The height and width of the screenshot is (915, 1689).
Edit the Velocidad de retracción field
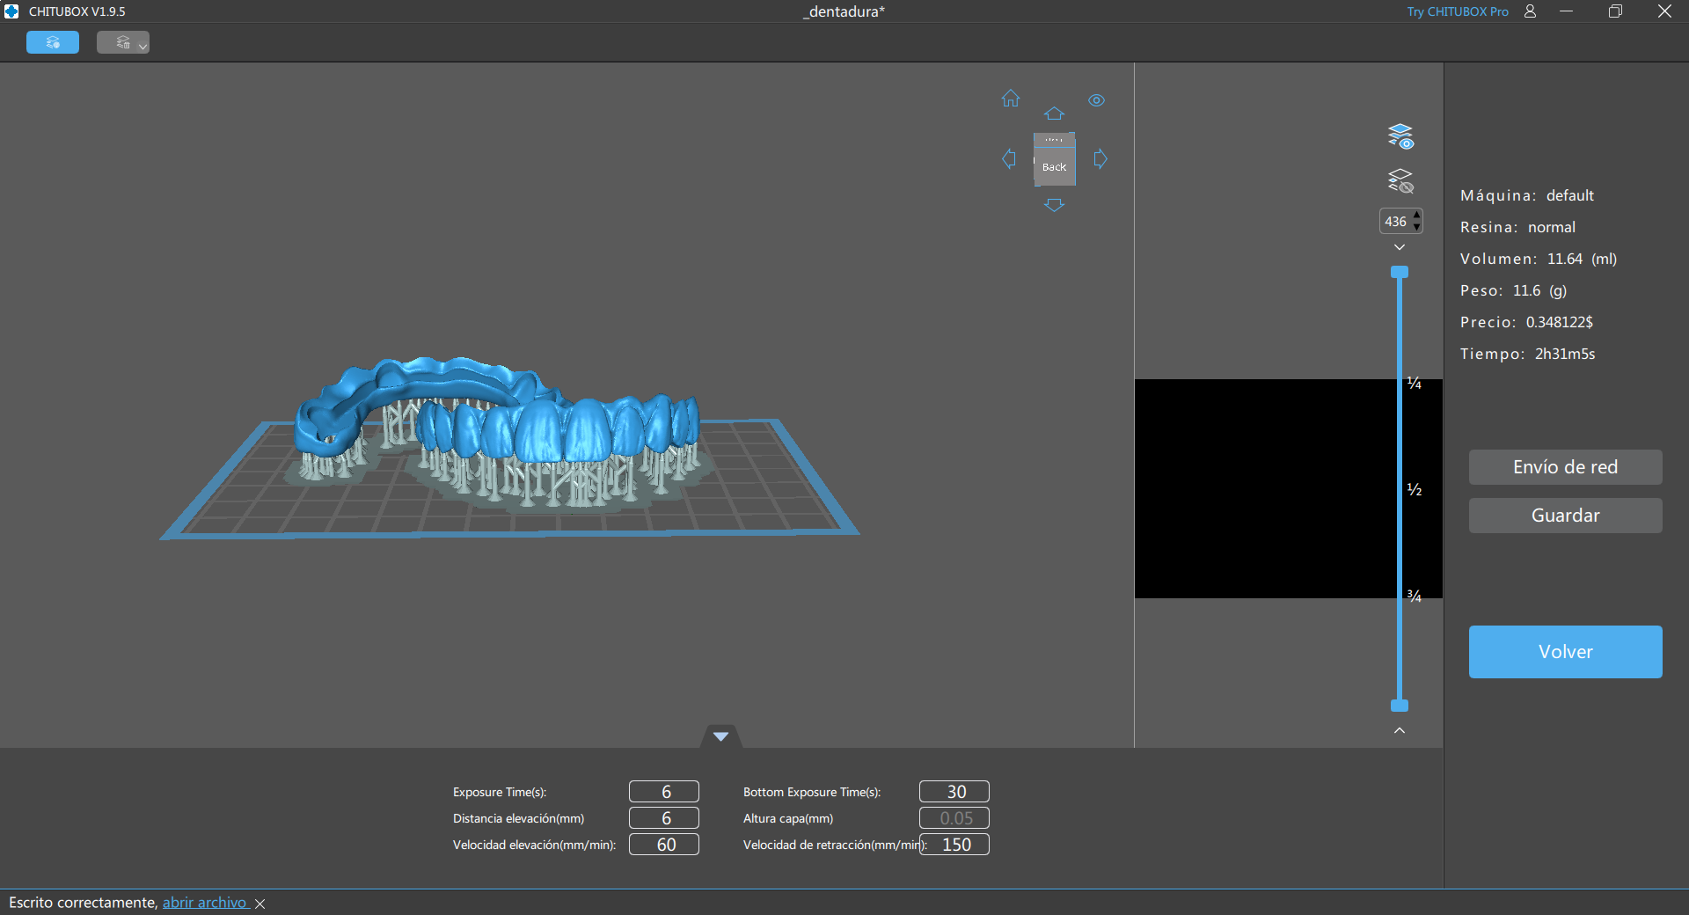tap(954, 845)
